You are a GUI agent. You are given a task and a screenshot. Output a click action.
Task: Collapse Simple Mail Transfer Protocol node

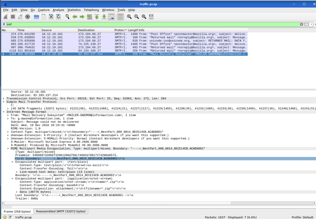click(x=4, y=102)
